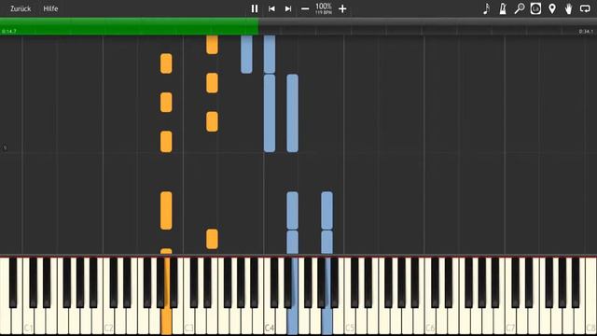This screenshot has height=336, width=597.
Task: Play the C3 piano key
Action: click(x=188, y=320)
